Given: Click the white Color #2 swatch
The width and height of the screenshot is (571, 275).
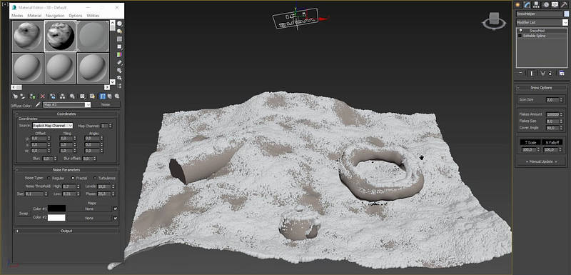Looking at the screenshot, I should [x=56, y=217].
